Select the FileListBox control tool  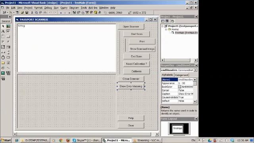click(x=8, y=63)
